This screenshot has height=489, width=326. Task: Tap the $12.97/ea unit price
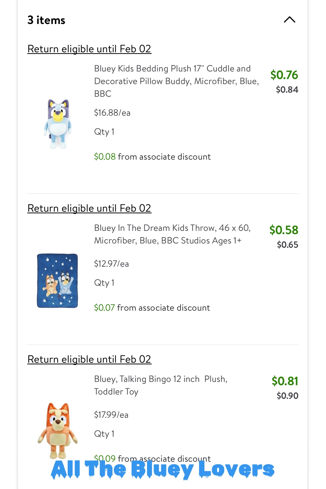coord(111,264)
